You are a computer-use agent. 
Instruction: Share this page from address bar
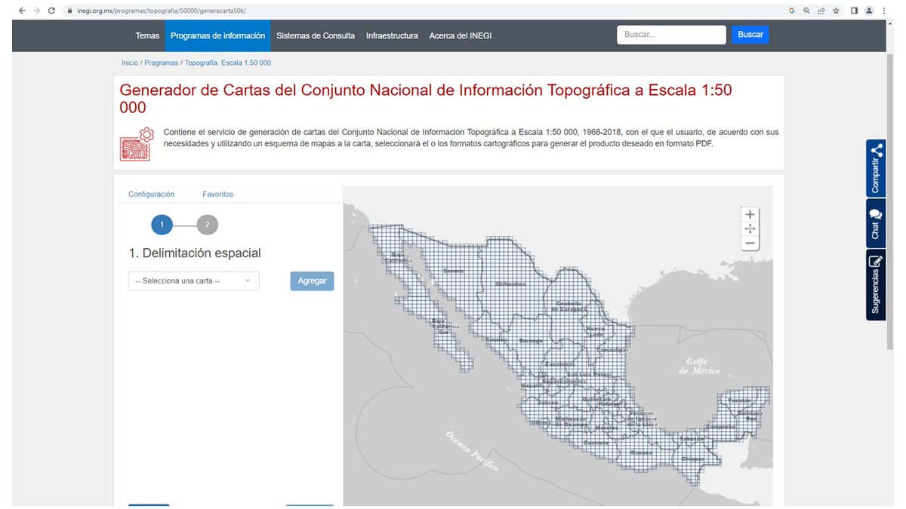pos(821,11)
